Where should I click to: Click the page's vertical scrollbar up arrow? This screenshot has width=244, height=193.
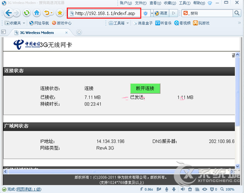click(238, 55)
